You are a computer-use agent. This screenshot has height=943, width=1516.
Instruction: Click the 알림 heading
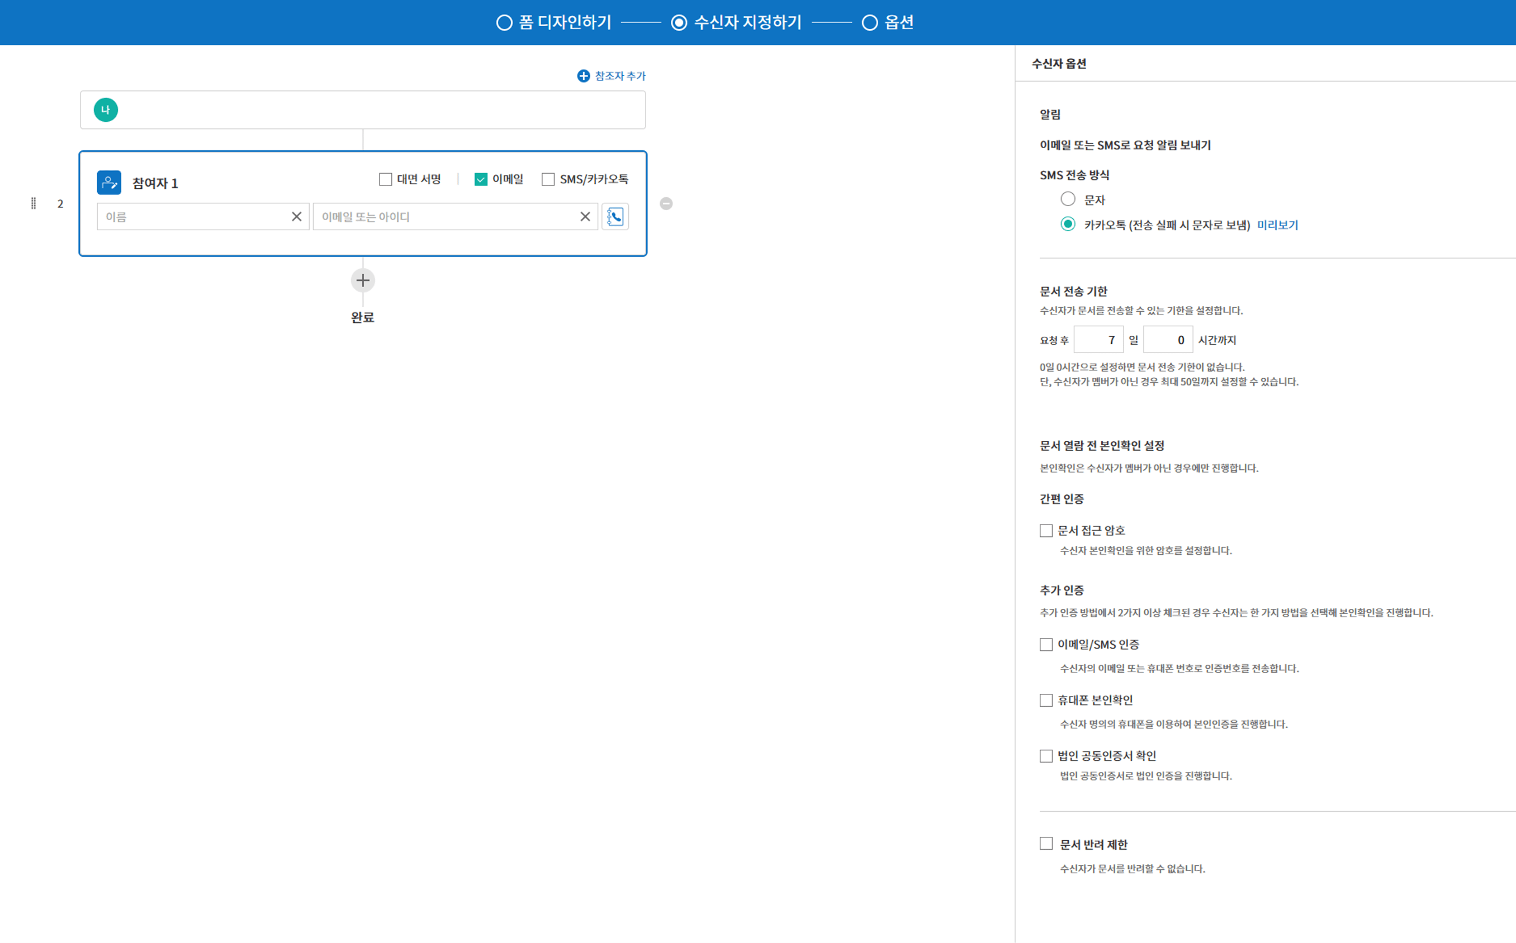click(x=1050, y=114)
